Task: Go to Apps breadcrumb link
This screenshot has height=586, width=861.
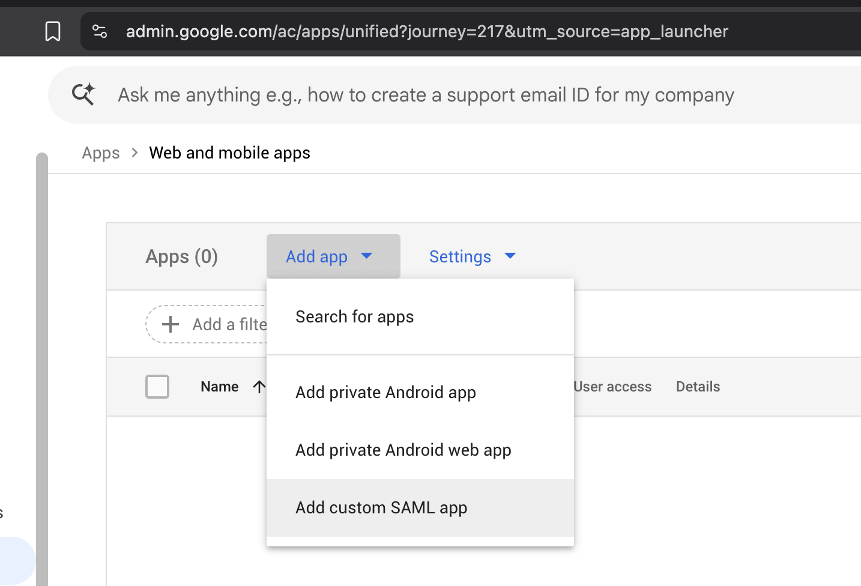Action: click(x=101, y=153)
